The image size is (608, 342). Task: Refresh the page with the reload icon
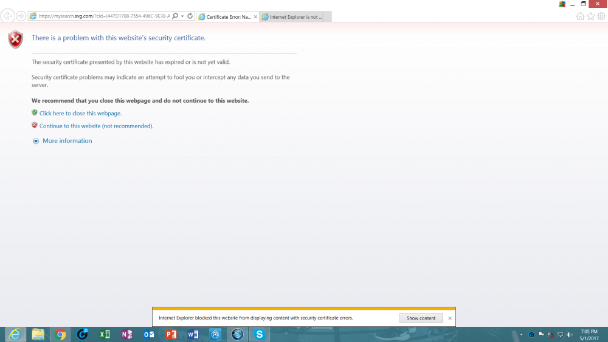190,16
